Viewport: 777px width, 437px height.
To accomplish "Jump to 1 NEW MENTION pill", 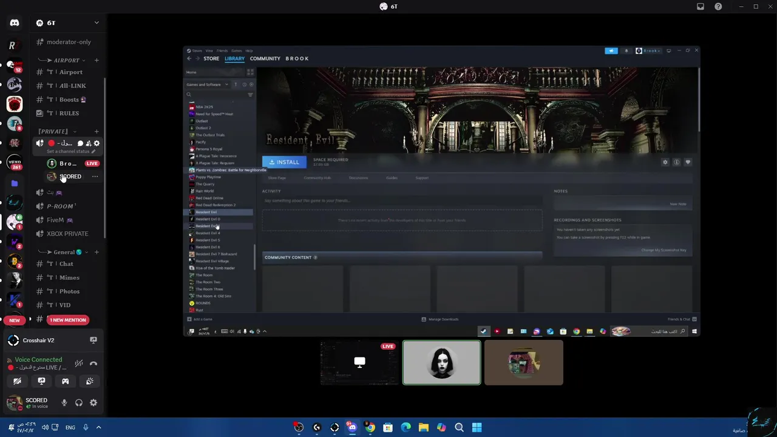I will click(x=68, y=320).
